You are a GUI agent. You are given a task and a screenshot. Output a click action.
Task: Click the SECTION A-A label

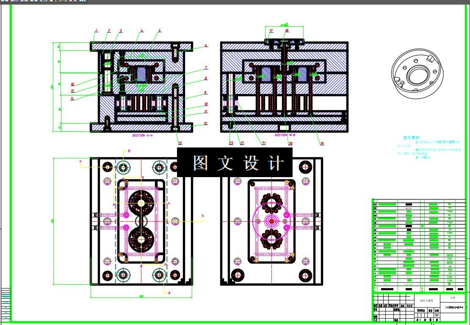142,135
